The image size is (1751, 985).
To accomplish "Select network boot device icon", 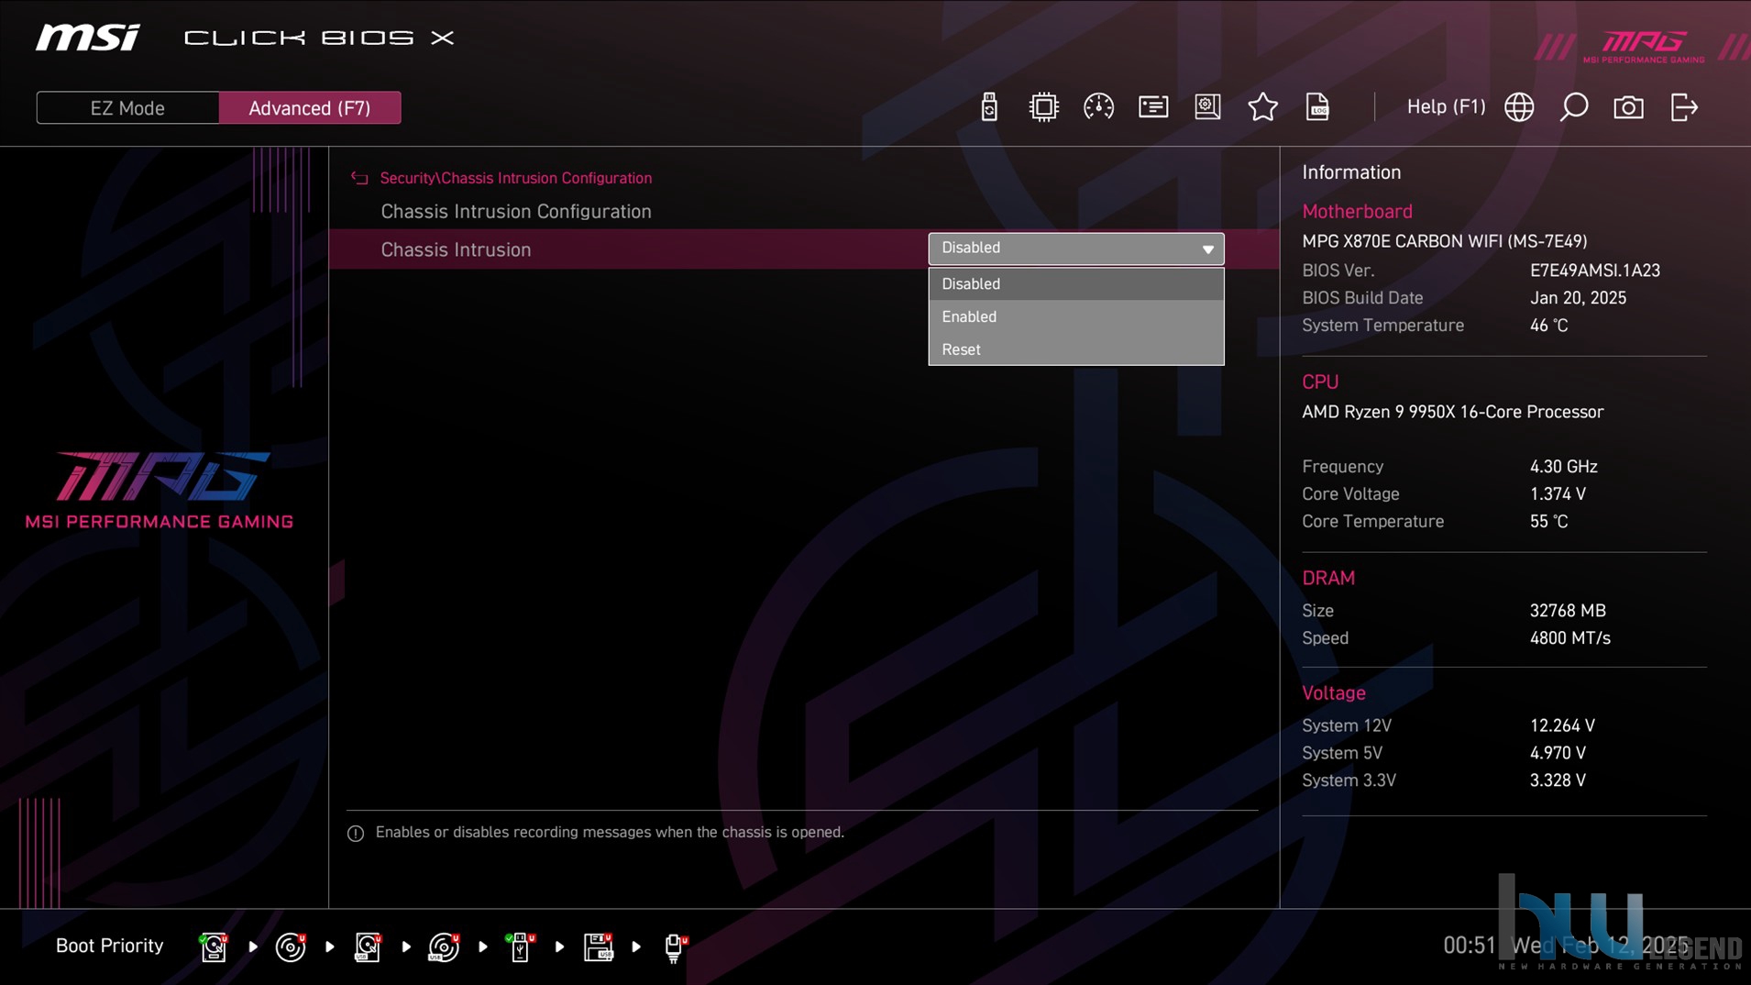I will tap(675, 946).
